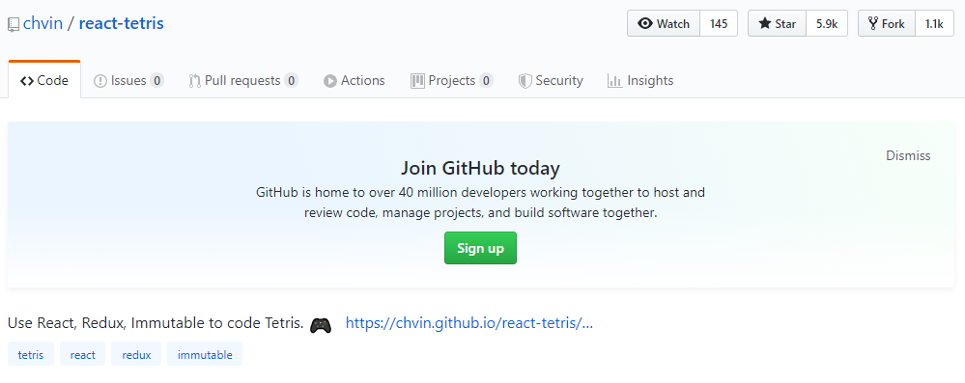Screen dimensions: 965x383
Task: Select the immutable topic tag
Action: (x=205, y=354)
